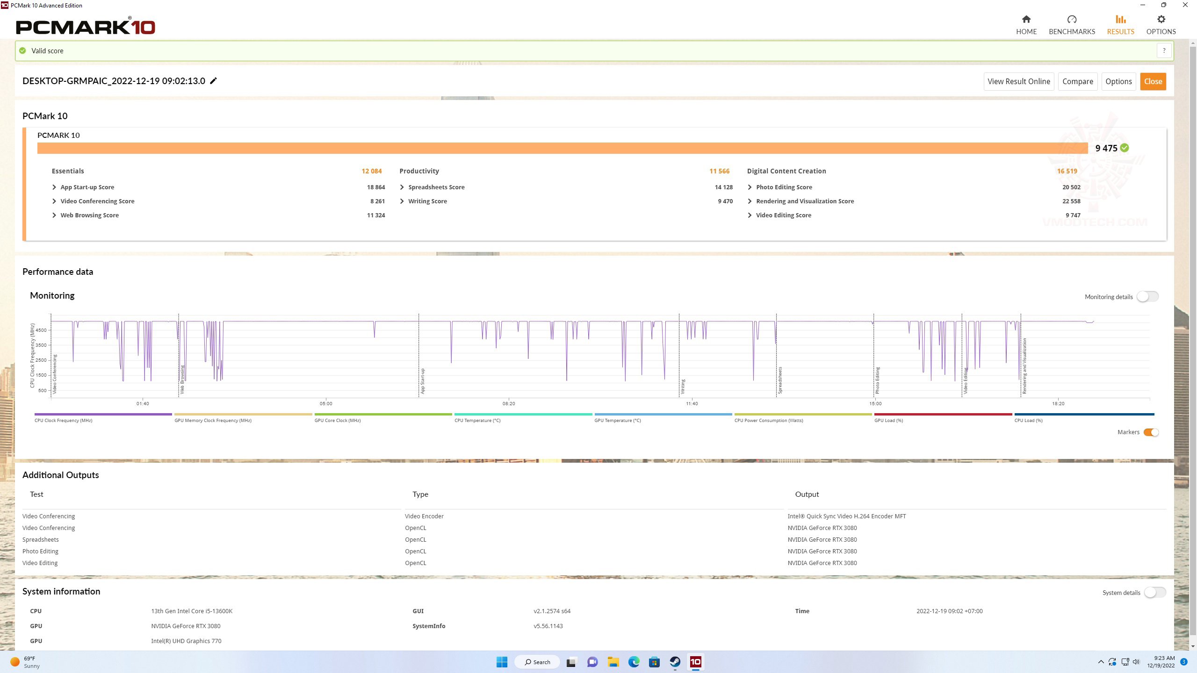Open Steam from the taskbar
Viewport: 1197px width, 673px height.
[x=675, y=662]
